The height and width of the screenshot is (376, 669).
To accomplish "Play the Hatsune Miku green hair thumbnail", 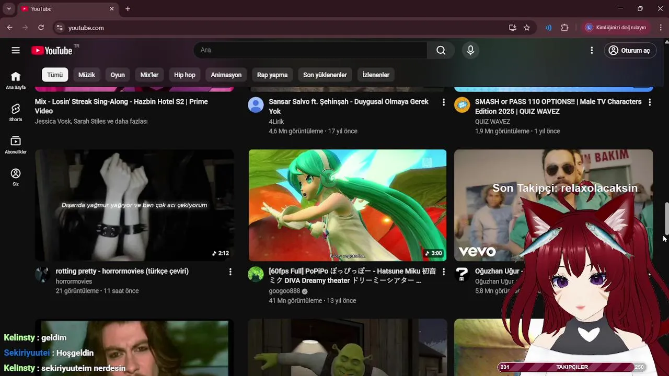I will tap(348, 205).
